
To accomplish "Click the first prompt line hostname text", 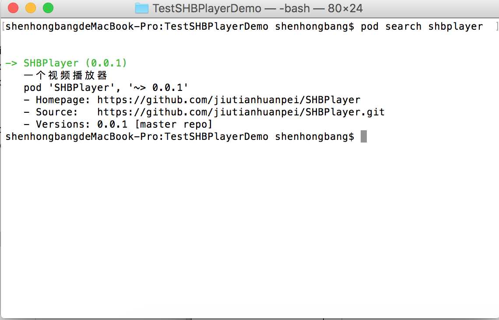I will [x=137, y=27].
